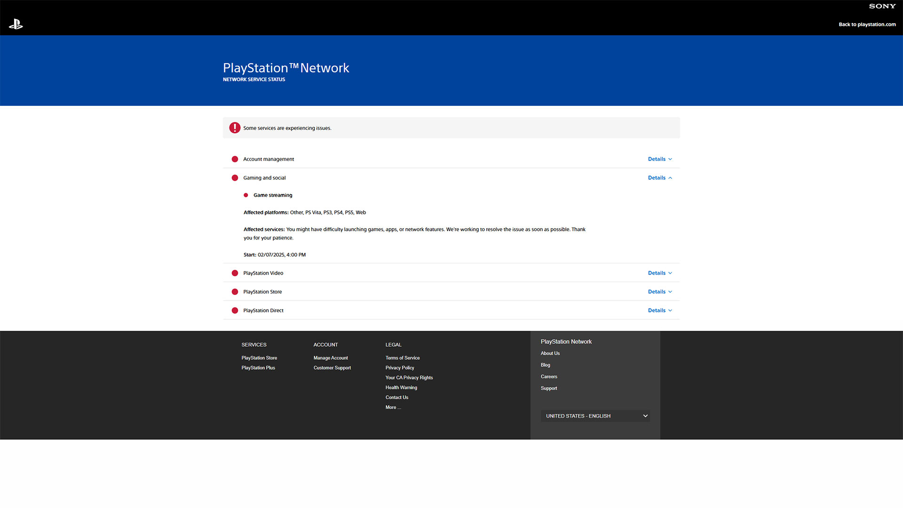Click red status dot beside Account management
Image resolution: width=903 pixels, height=508 pixels.
click(x=235, y=159)
